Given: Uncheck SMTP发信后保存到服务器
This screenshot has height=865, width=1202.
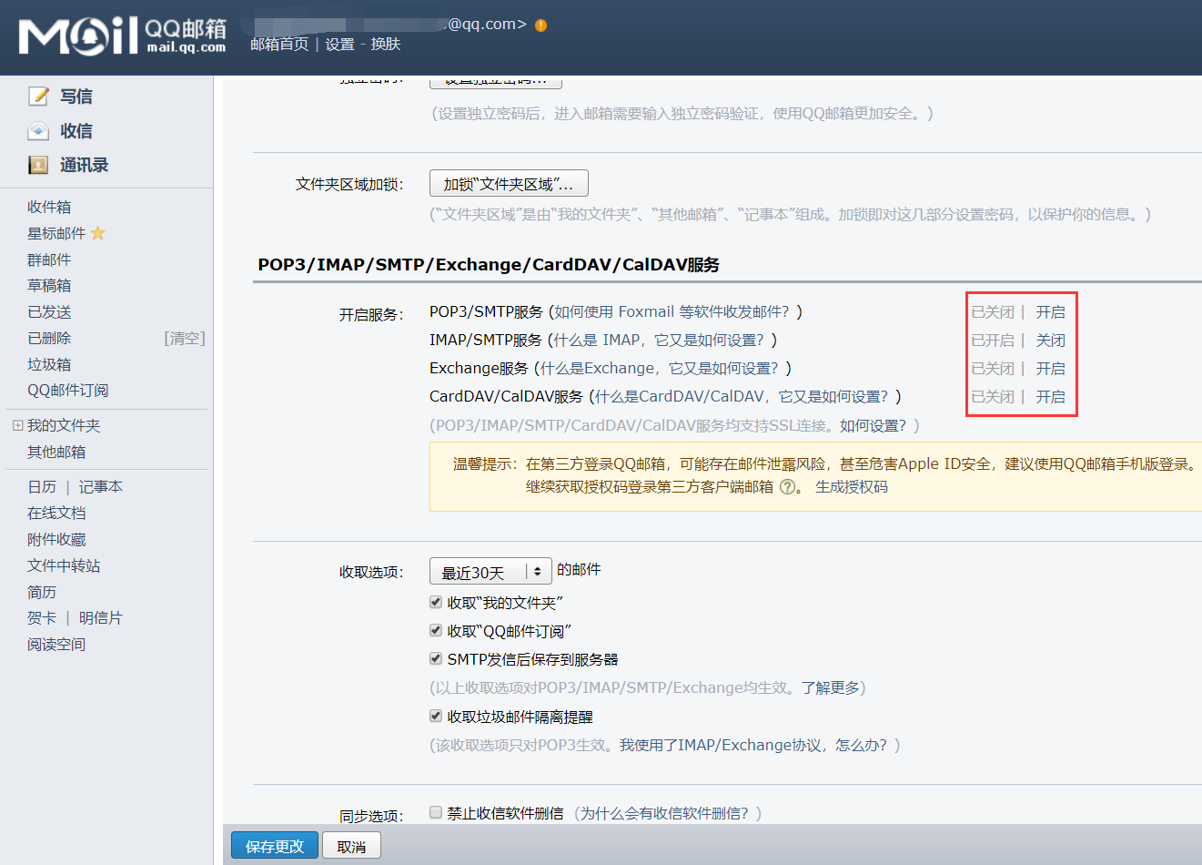Looking at the screenshot, I should [436, 658].
